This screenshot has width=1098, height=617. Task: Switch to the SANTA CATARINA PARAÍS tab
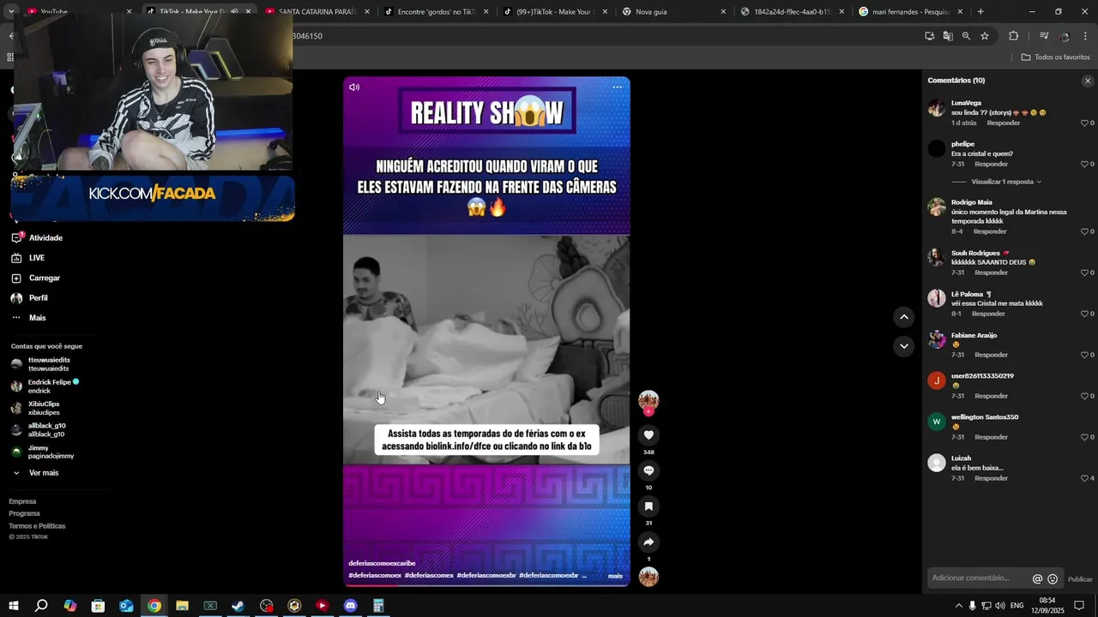point(317,12)
